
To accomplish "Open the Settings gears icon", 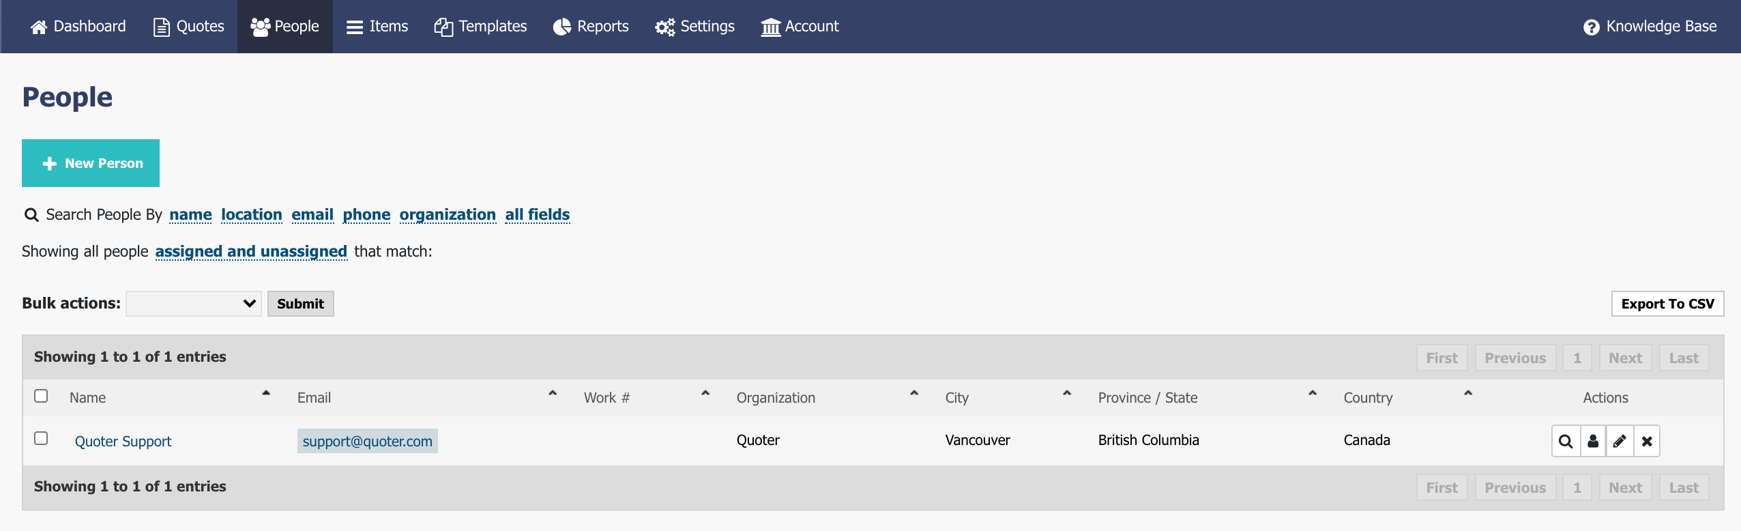I will point(664,27).
